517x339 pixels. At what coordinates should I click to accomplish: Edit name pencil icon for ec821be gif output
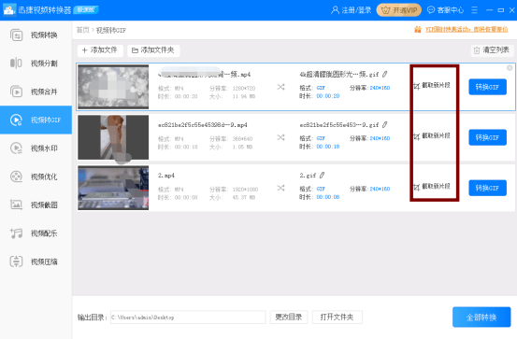click(x=385, y=125)
